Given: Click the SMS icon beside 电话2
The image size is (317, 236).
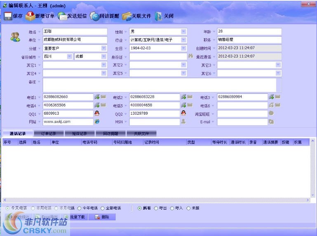Looking at the screenshot, I should click(190, 97).
